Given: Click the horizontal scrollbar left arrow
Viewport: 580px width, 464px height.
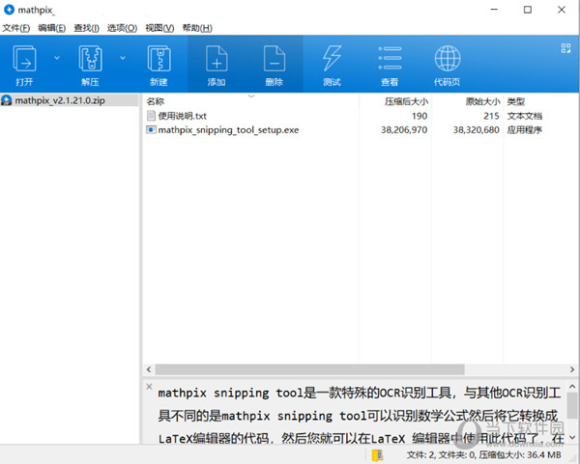Looking at the screenshot, I should [149, 369].
